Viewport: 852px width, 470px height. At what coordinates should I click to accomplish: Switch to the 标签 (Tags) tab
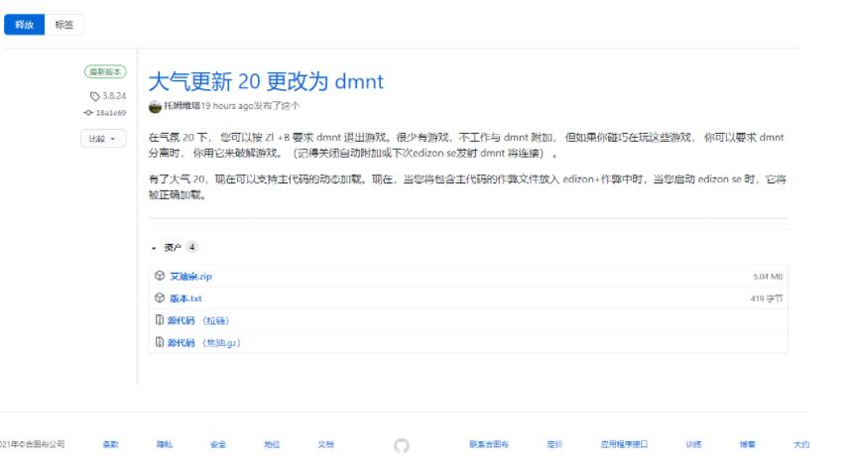[x=64, y=25]
